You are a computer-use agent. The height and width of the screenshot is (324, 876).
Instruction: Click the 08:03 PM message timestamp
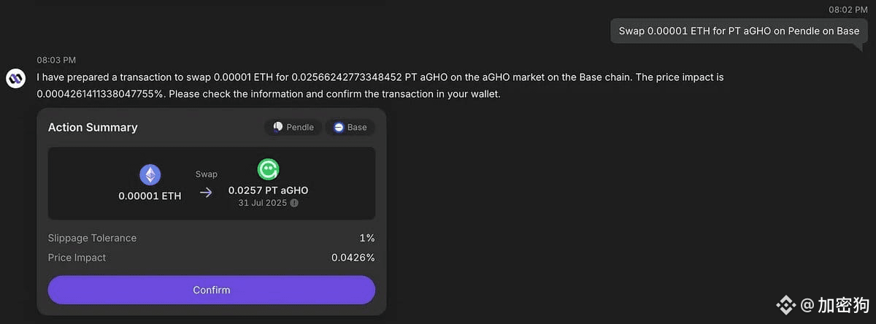56,60
